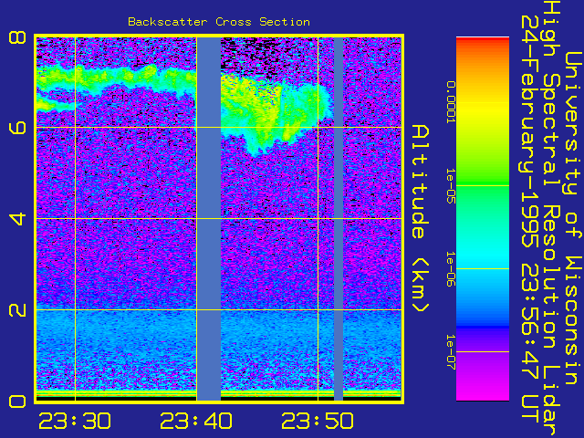Click the green cloud layer near 23:30
This screenshot has height=438, width=584.
coord(116,80)
